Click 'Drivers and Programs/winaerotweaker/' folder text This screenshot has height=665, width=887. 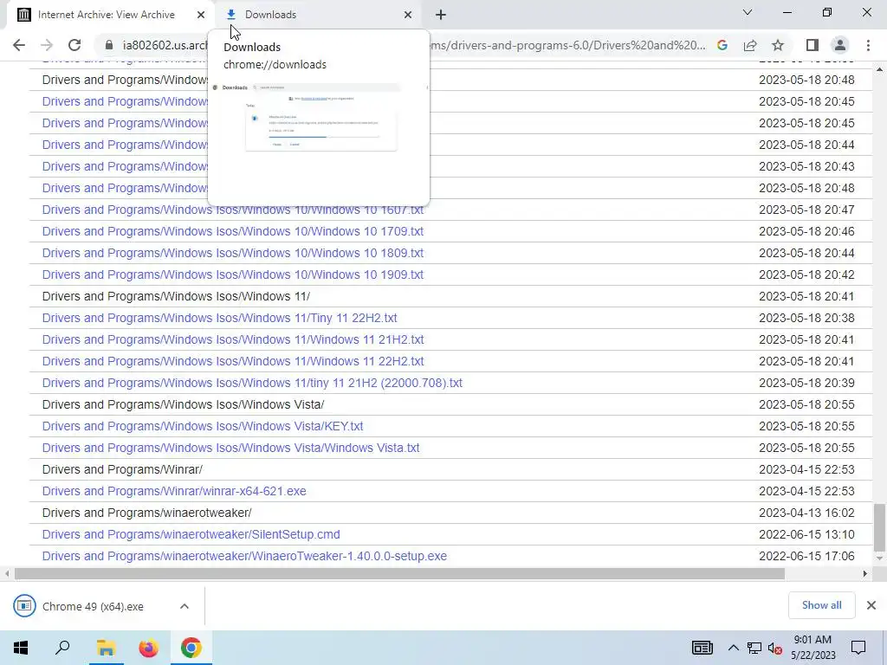point(146,513)
